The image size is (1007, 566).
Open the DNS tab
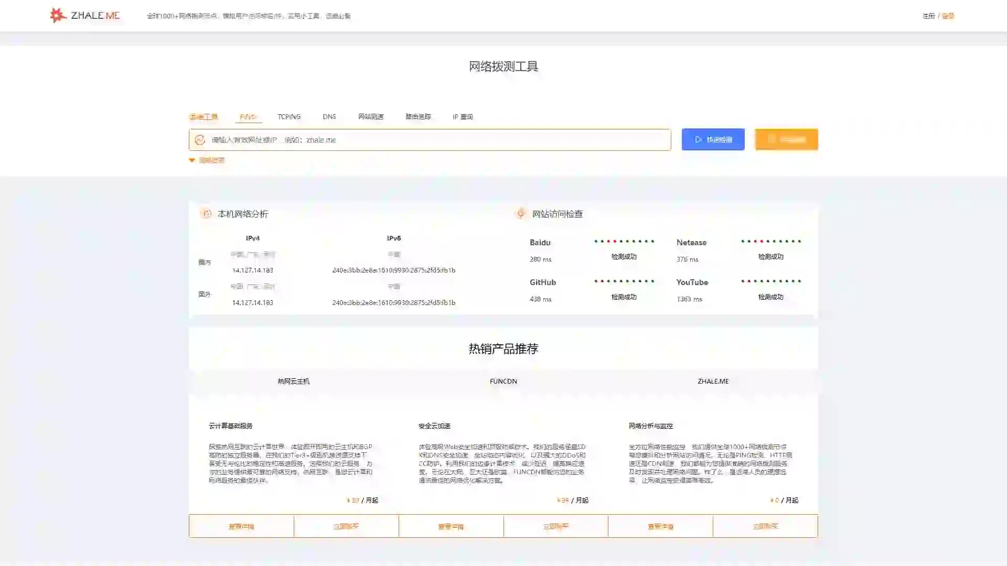329,117
